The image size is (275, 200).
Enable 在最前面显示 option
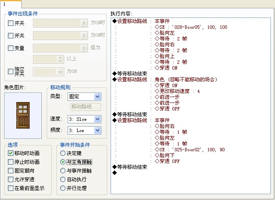(x=10, y=188)
